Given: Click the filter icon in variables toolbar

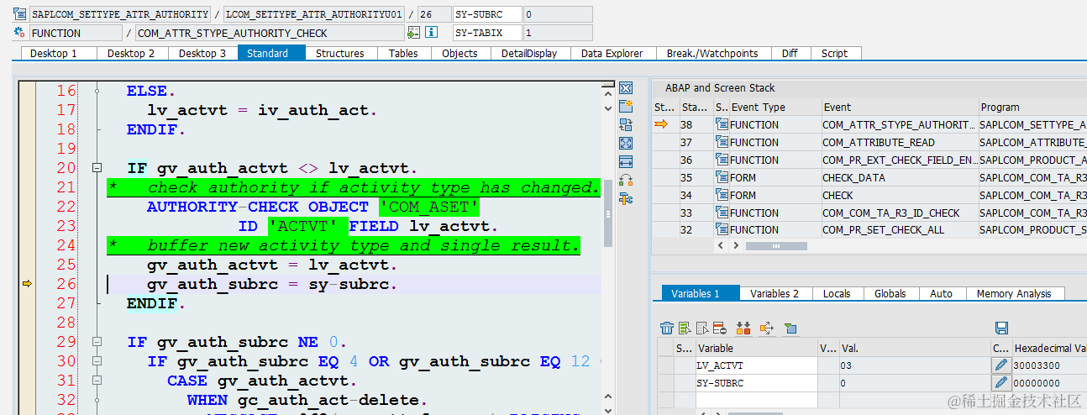Looking at the screenshot, I should tap(790, 328).
